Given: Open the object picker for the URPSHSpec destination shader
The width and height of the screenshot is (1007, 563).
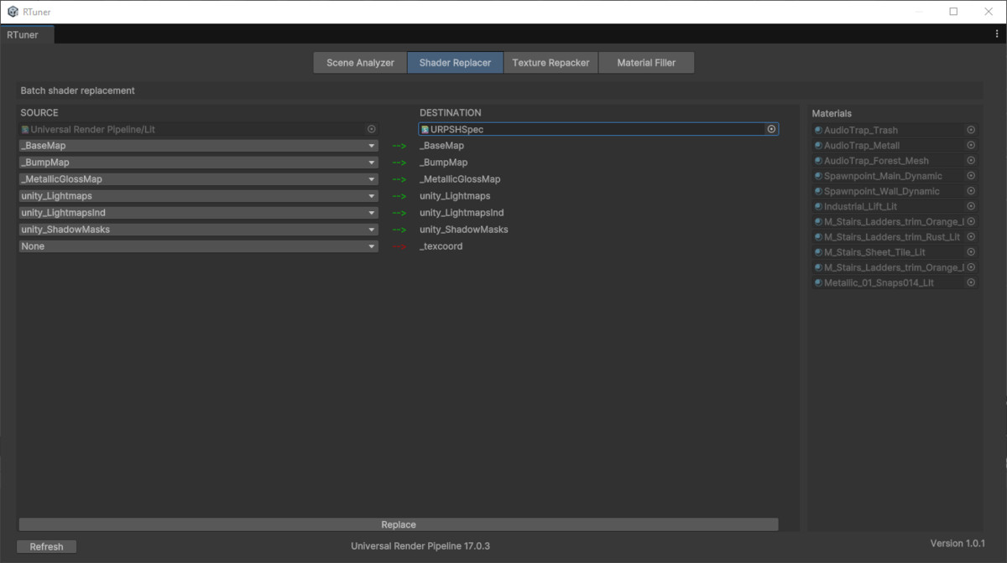Looking at the screenshot, I should pyautogui.click(x=771, y=129).
